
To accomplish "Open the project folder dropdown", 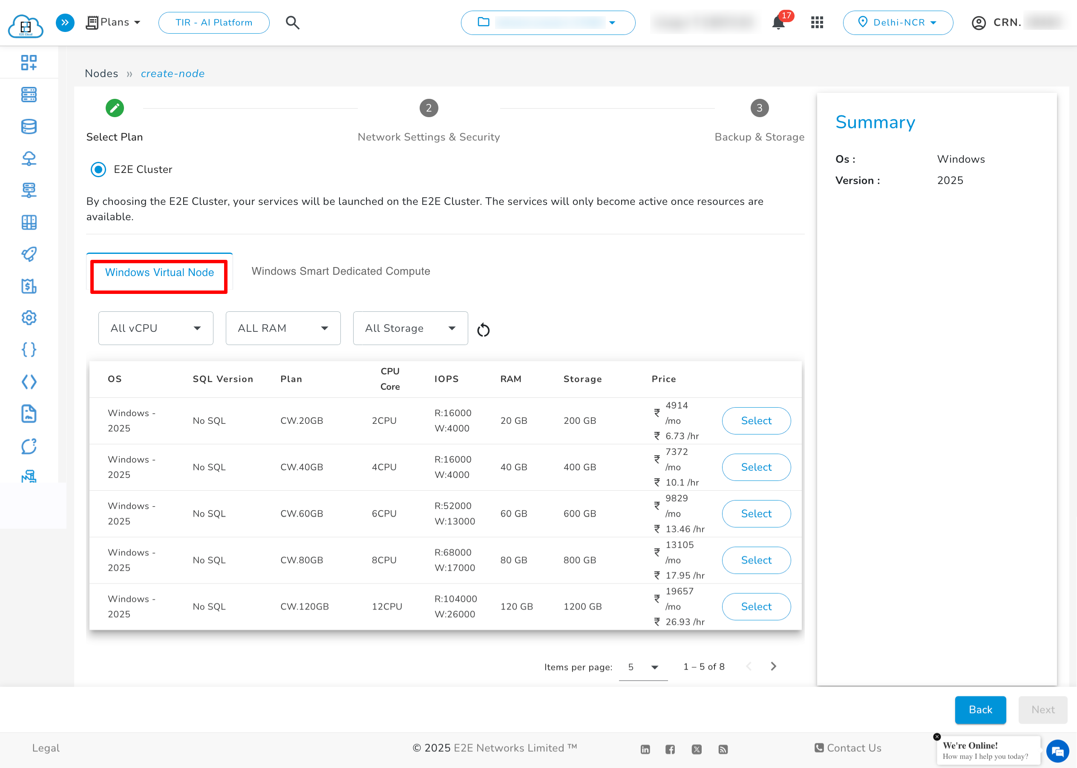I will pos(548,23).
